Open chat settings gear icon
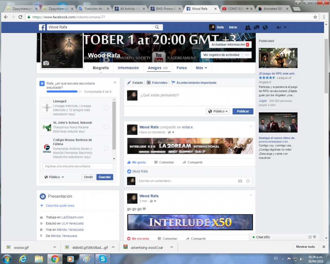Viewport: 330px width, 264px height. [314, 237]
